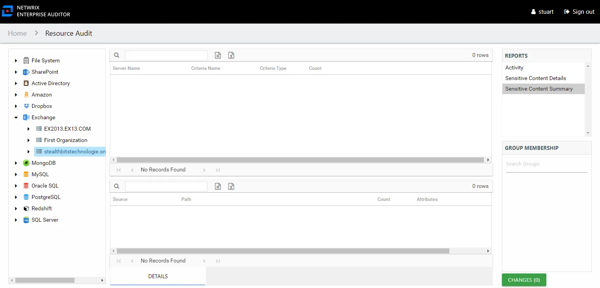
Task: Click the Search Groups field
Action: (547, 164)
